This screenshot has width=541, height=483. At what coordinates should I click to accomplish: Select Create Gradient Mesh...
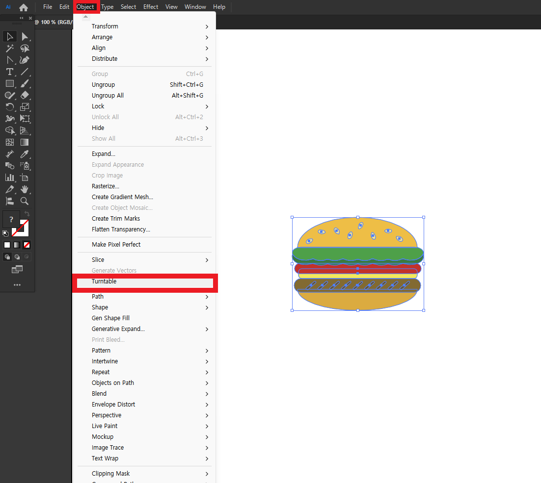(x=144, y=197)
